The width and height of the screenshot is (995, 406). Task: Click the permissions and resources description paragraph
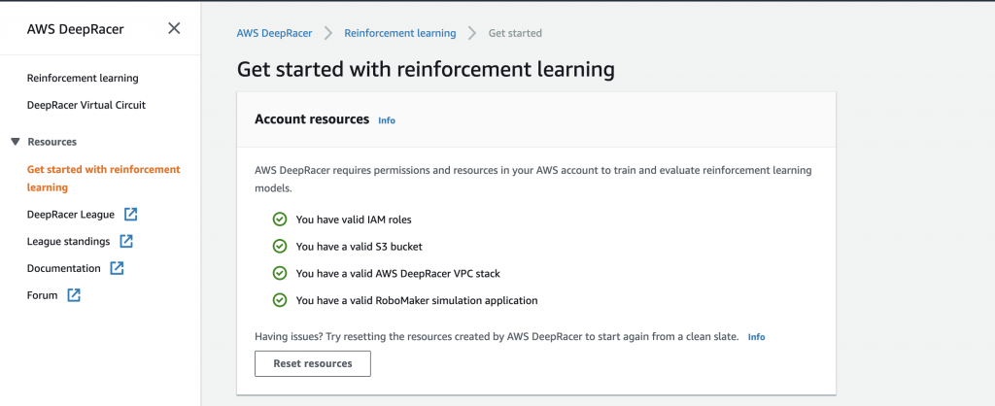click(533, 180)
